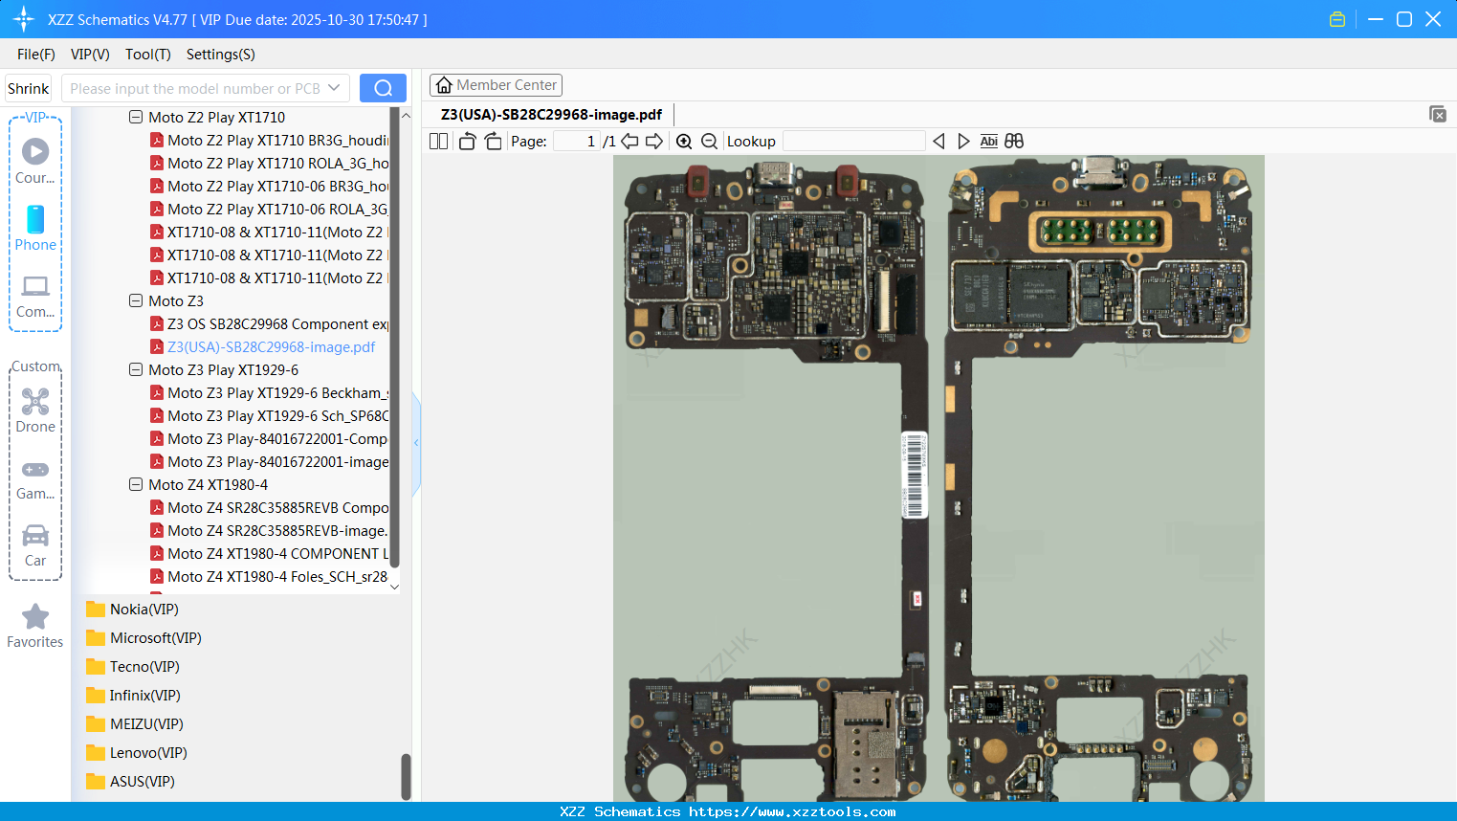Open the Drone category in sidebar
The height and width of the screenshot is (821, 1457).
(35, 410)
